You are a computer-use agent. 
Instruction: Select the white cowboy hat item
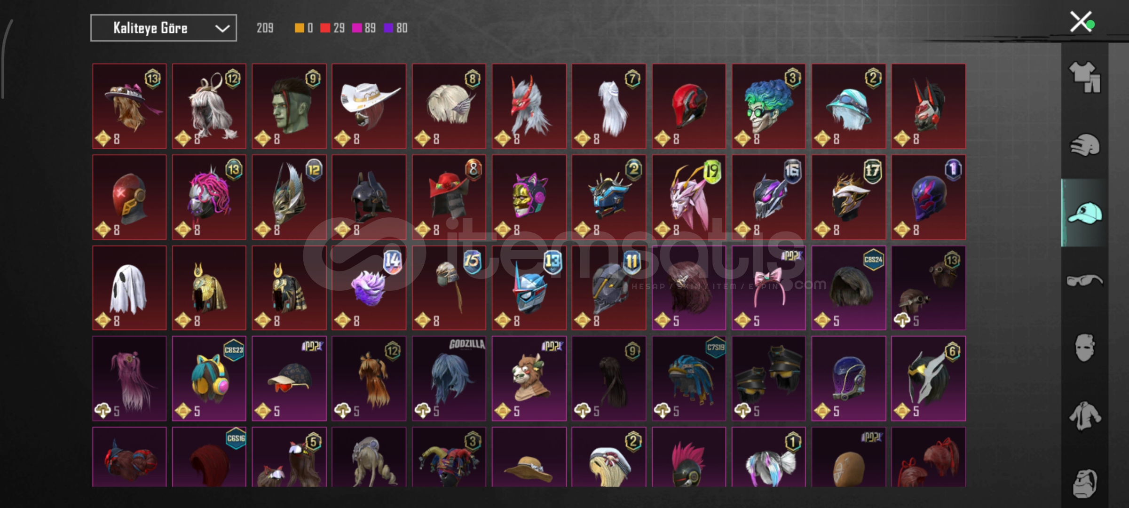(x=369, y=106)
